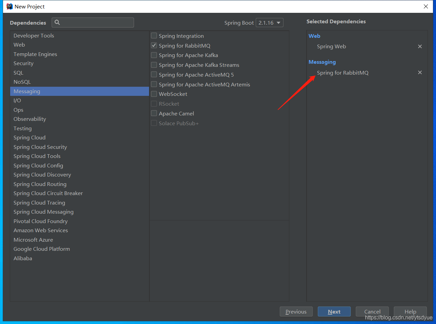Open Template Engines category
Viewport: 436px width, 324px height.
(x=79, y=54)
